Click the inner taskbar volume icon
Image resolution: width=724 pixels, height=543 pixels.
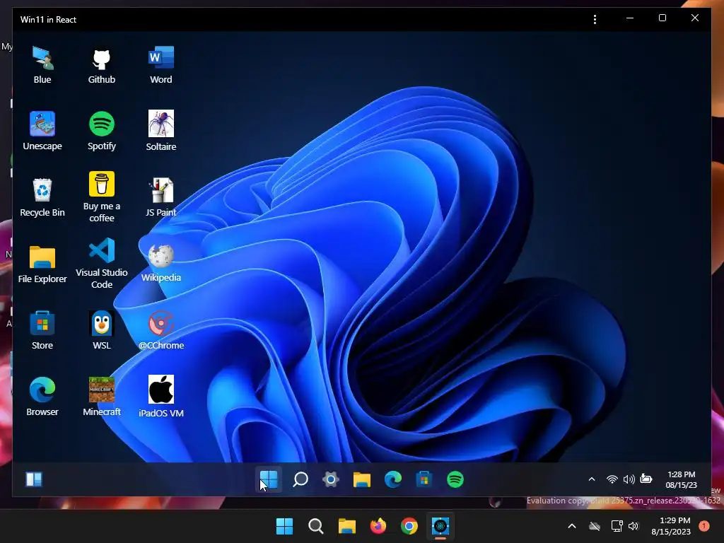[x=629, y=479]
